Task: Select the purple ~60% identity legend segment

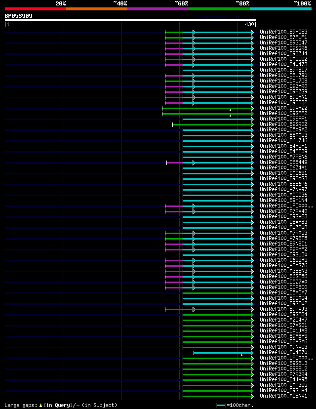Action: [158, 9]
